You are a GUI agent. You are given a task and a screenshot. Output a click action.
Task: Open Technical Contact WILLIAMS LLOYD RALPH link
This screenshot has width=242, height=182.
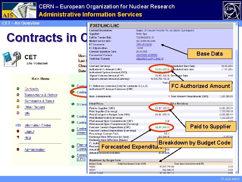pos(150,59)
